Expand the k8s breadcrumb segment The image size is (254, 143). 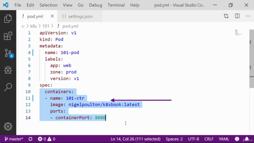(33, 26)
